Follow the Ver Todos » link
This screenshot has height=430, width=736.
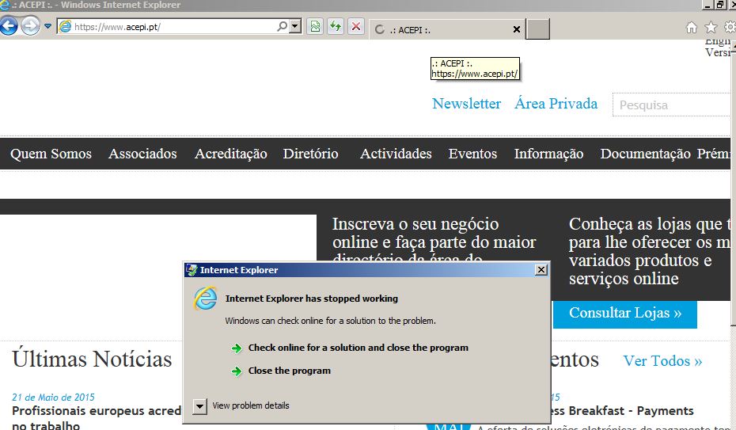662,361
